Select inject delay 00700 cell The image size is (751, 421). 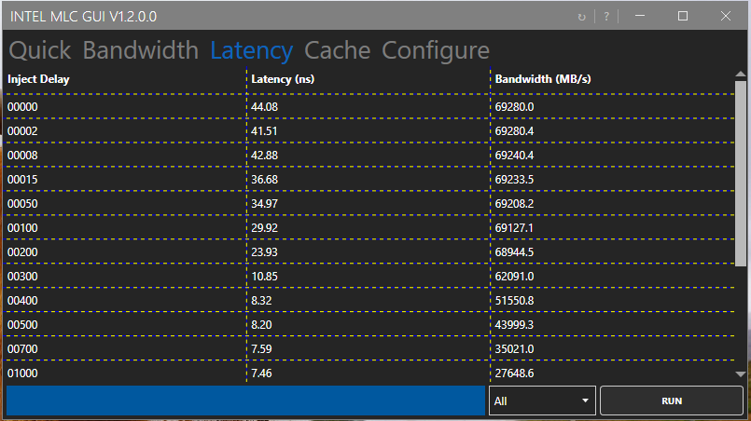point(22,349)
